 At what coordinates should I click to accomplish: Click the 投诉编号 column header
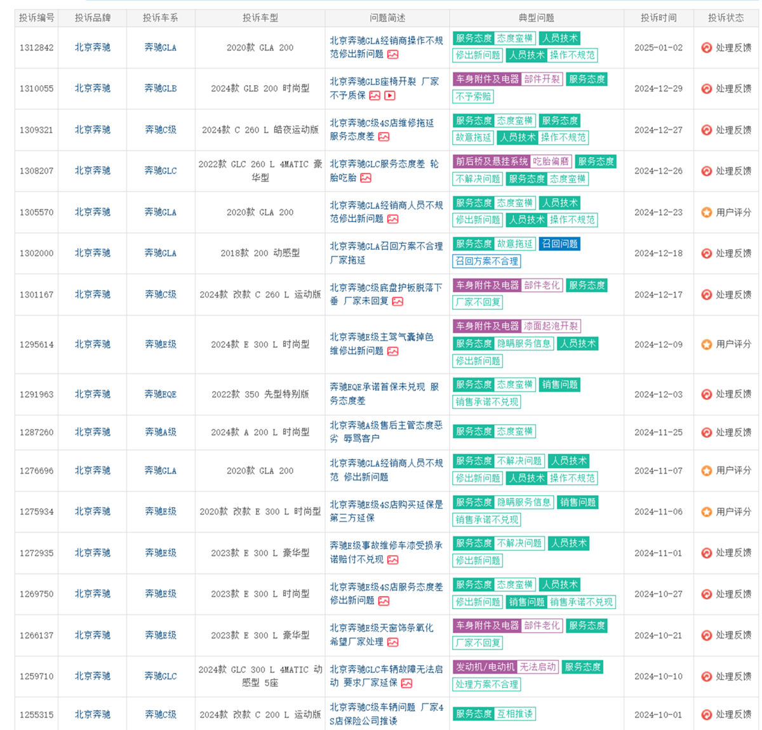tap(36, 18)
